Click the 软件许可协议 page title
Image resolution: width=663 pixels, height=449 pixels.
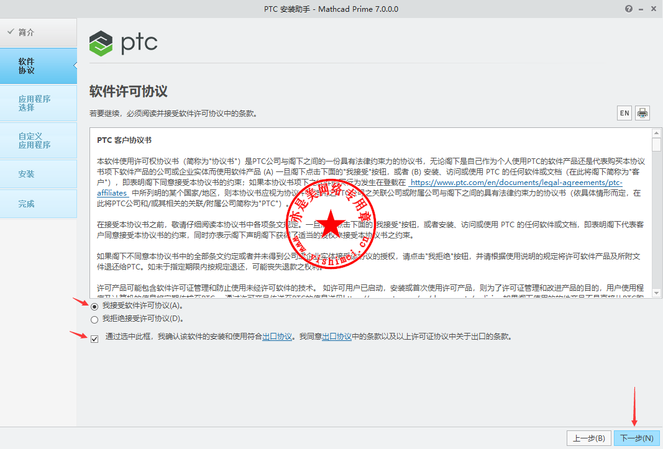point(129,91)
